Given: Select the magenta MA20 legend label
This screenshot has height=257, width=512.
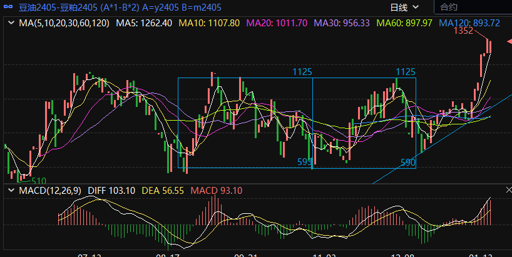Looking at the screenshot, I should click(277, 23).
